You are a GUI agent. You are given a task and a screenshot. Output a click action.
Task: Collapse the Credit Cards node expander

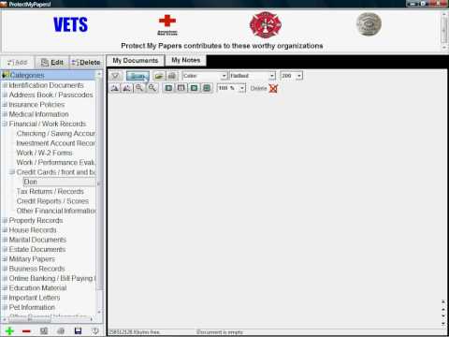point(12,172)
